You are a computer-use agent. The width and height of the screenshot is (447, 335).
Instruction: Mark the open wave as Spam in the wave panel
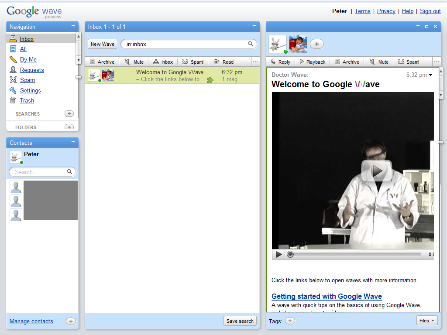[x=409, y=62]
